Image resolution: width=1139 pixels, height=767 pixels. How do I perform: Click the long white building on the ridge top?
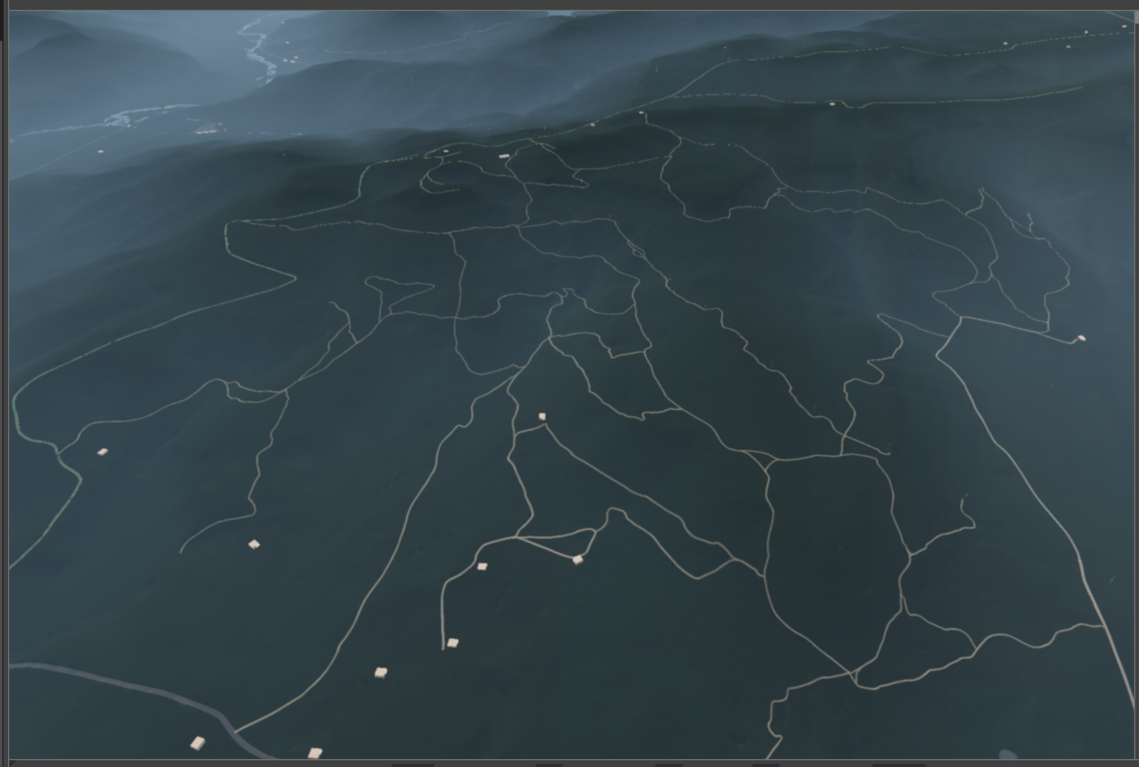point(504,156)
